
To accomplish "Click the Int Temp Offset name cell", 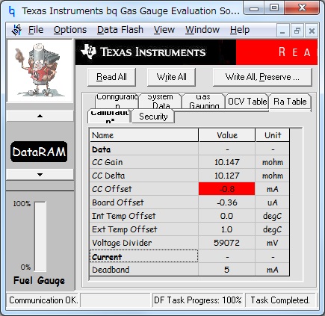I will (144, 216).
